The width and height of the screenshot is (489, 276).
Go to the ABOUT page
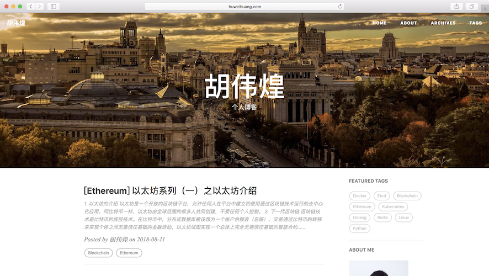(408, 23)
